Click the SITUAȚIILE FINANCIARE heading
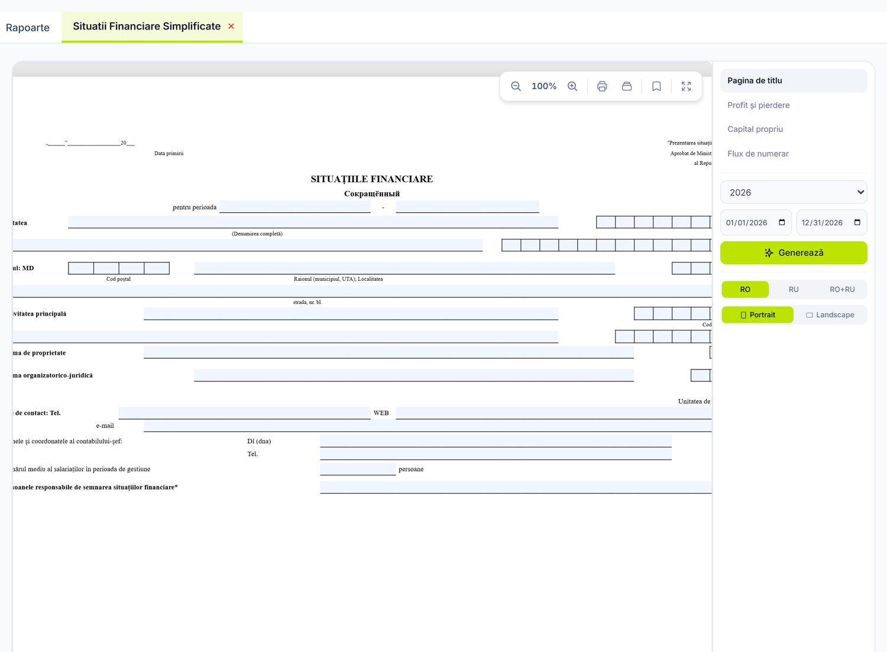The width and height of the screenshot is (887, 652). click(x=372, y=179)
